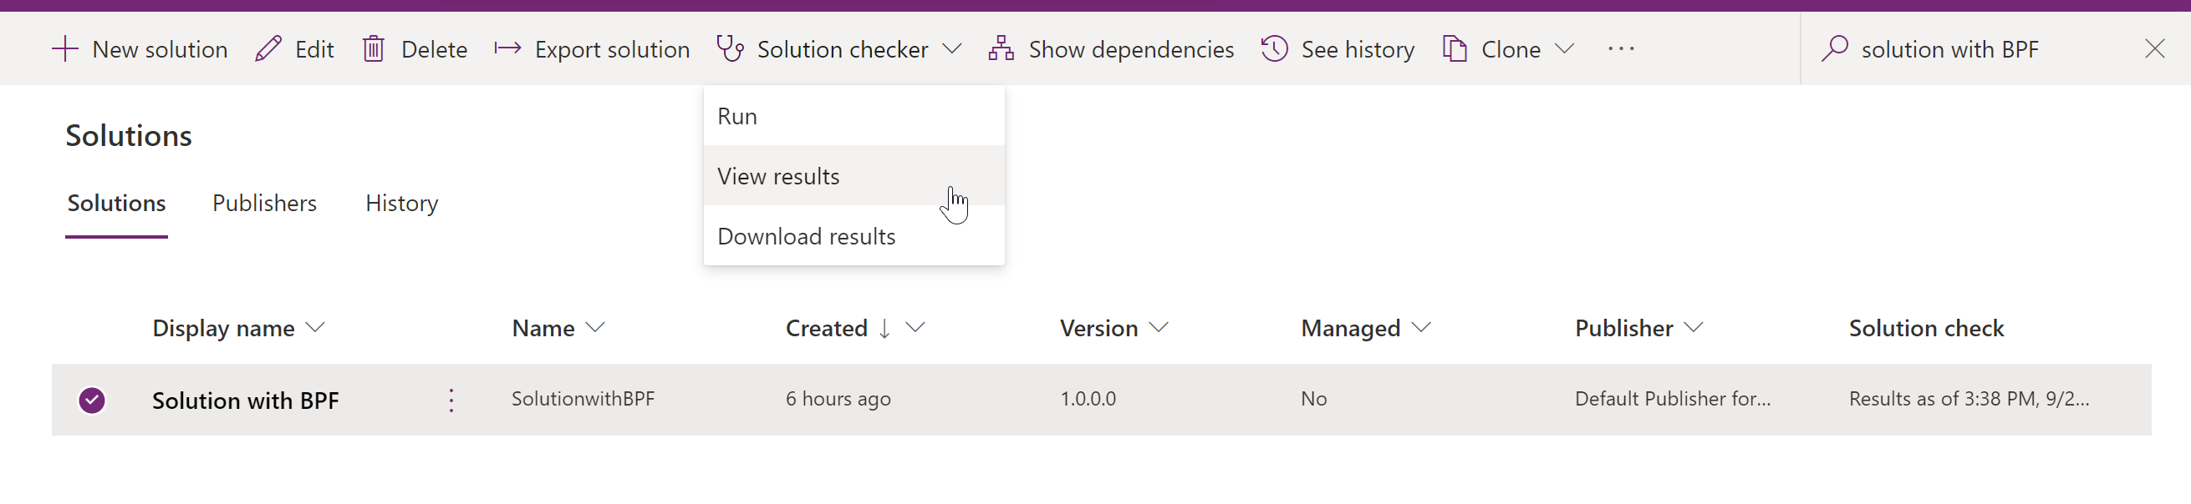Click the Run menu entry
The height and width of the screenshot is (504, 2191).
click(736, 115)
